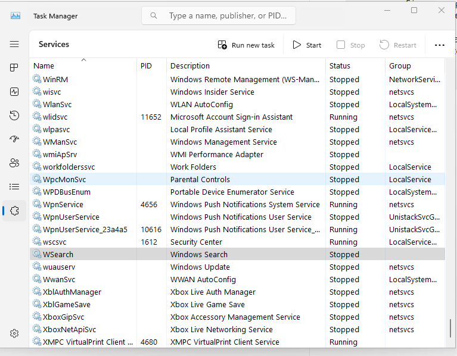Click the gear icon beside wmiApSrv

[x=37, y=154]
